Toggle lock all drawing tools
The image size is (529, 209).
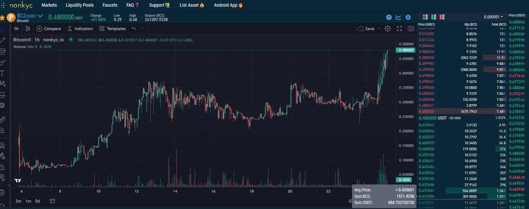coord(3,167)
